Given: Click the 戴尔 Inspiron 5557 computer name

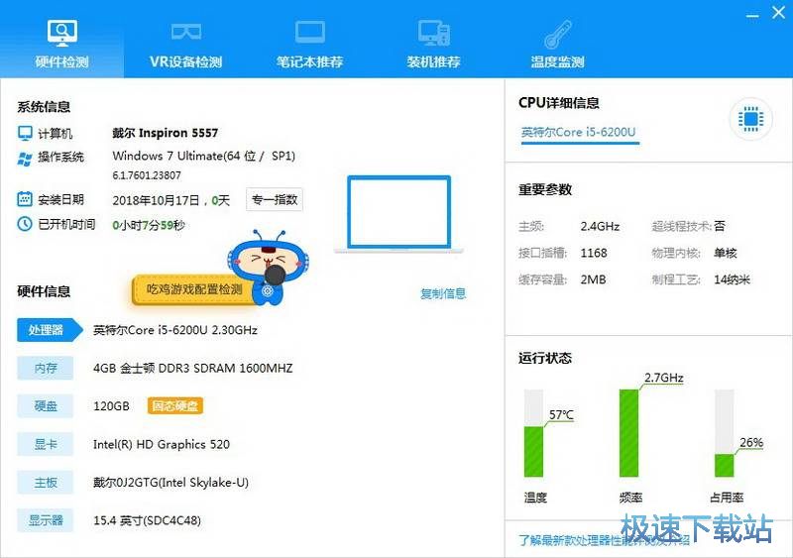Looking at the screenshot, I should (x=165, y=133).
